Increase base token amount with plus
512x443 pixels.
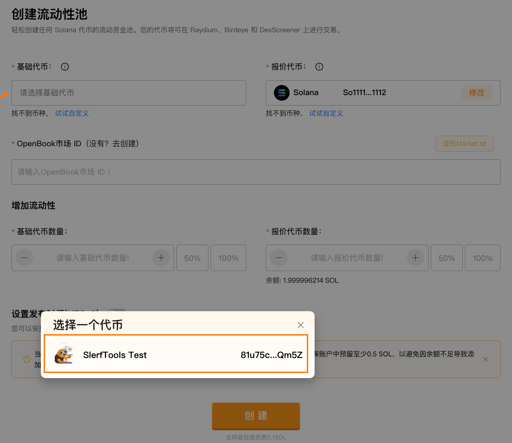tap(161, 258)
